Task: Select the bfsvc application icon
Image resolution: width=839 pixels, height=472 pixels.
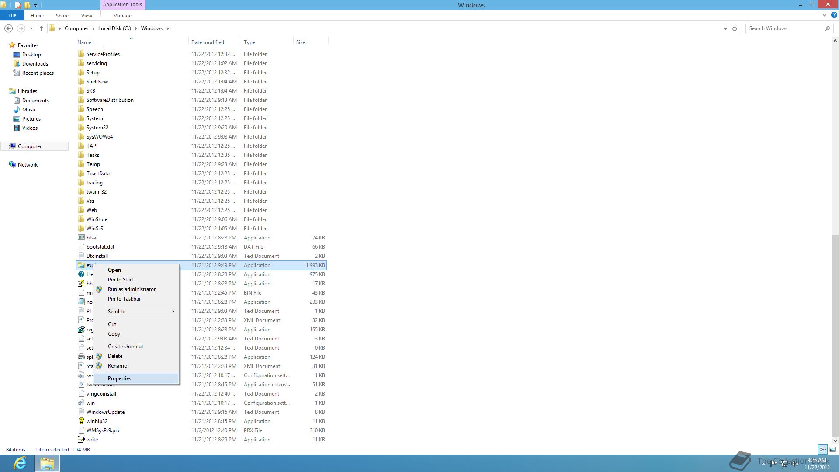Action: (81, 238)
